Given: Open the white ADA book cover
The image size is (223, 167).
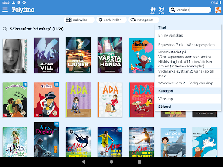Looking at the screenshot, I should (x=110, y=100).
